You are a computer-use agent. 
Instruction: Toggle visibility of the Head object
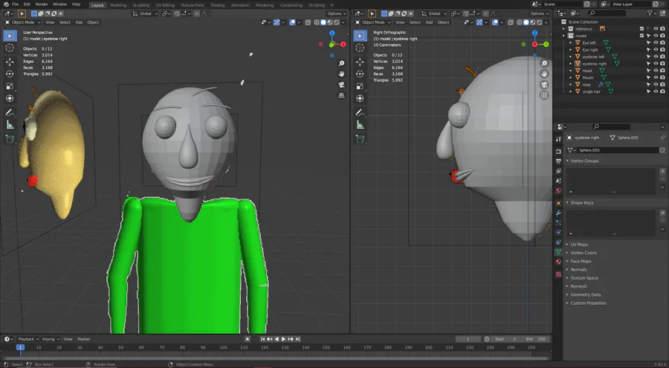[655, 71]
